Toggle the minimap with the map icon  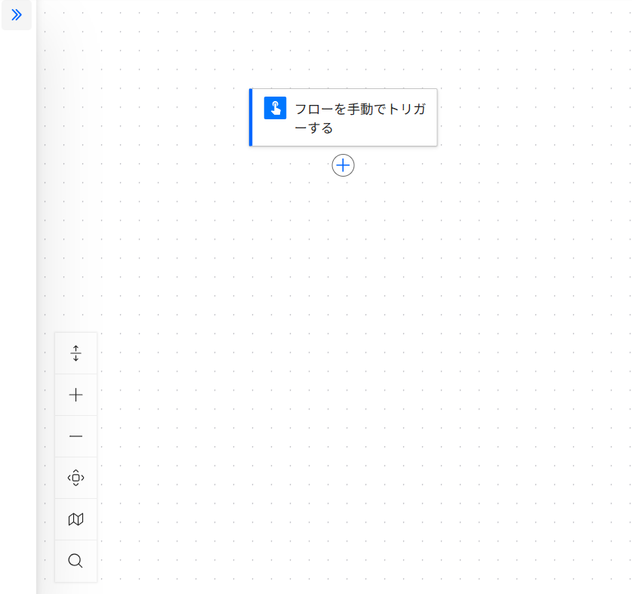[x=76, y=519]
